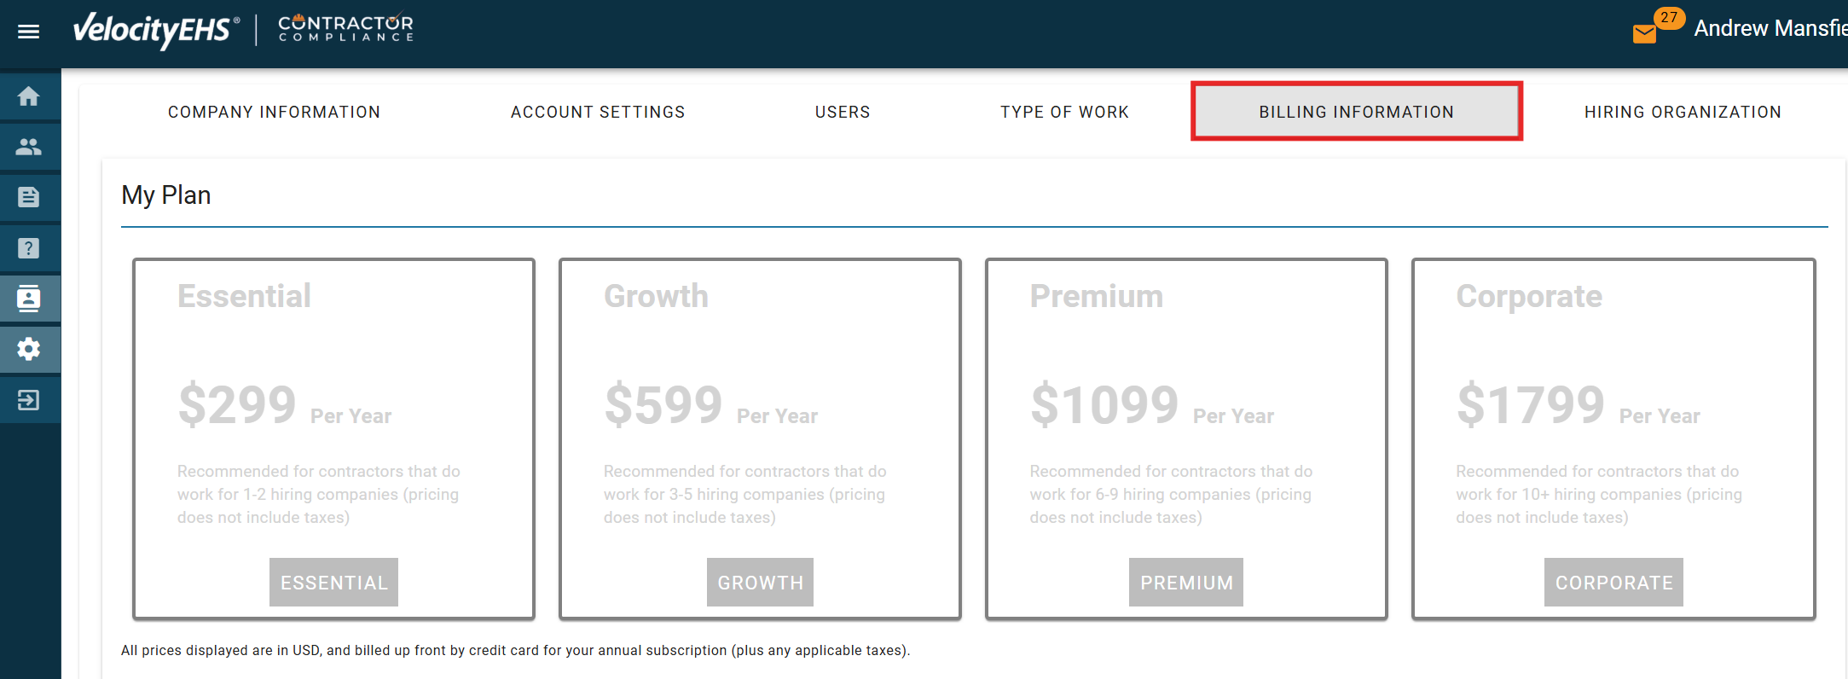Click the help question mark icon
This screenshot has height=679, width=1848.
29,248
